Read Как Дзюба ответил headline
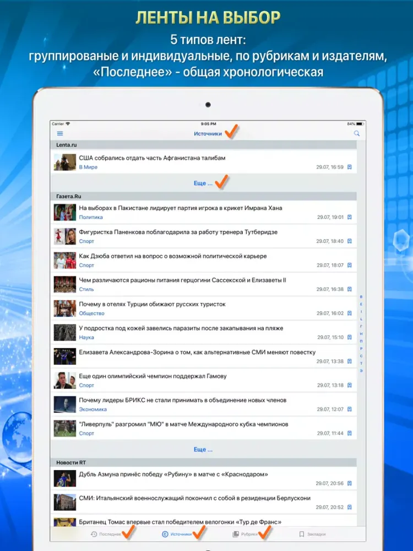Image resolution: width=413 pixels, height=551 pixels. 173,256
